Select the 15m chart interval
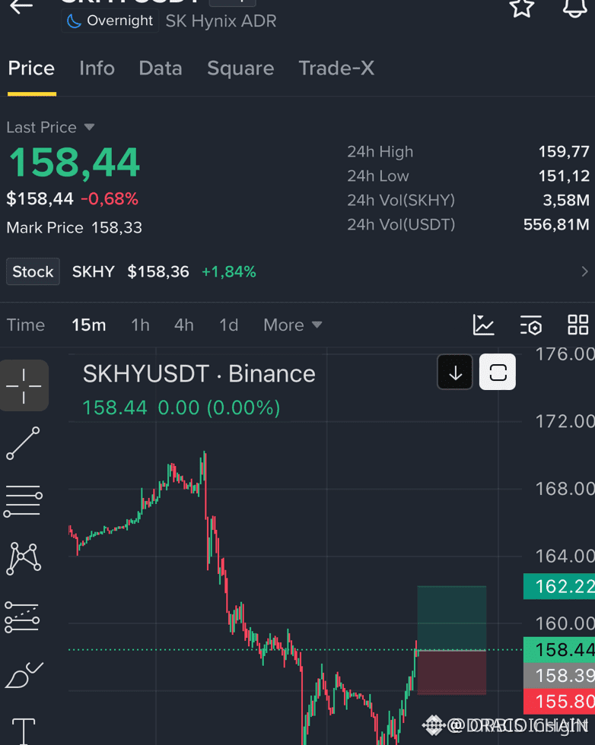Viewport: 595px width, 745px height. tap(89, 325)
